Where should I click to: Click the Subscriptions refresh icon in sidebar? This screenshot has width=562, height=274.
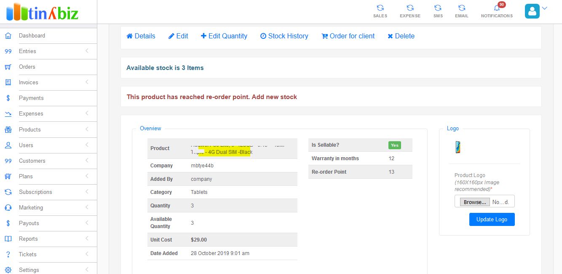coord(8,192)
